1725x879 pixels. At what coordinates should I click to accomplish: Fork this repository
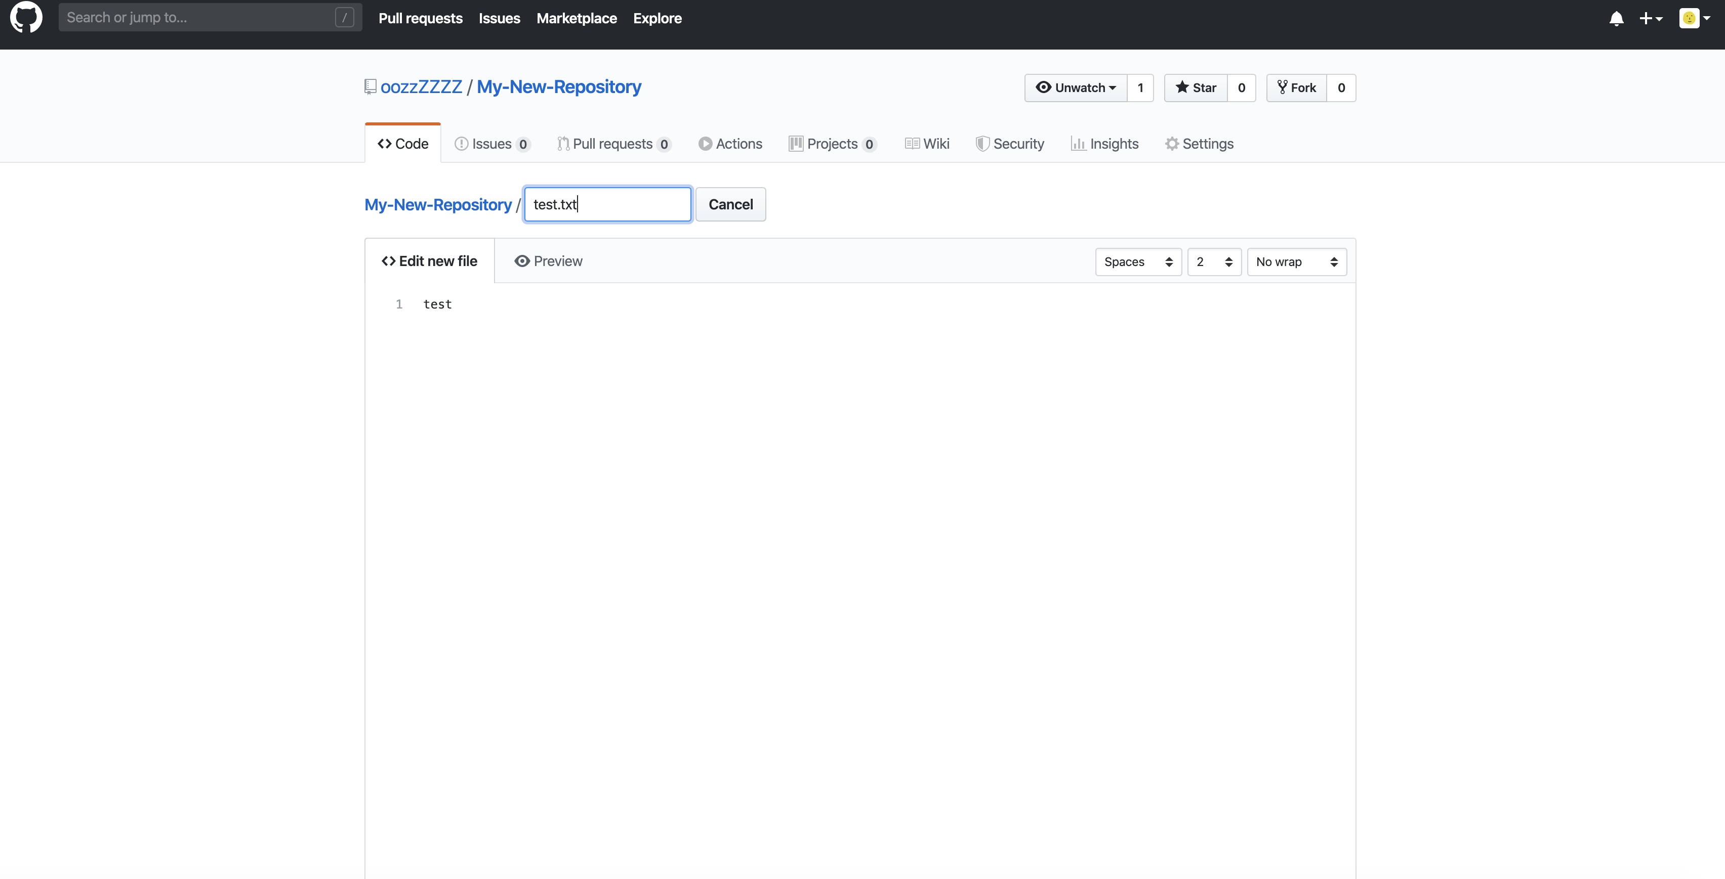coord(1296,87)
